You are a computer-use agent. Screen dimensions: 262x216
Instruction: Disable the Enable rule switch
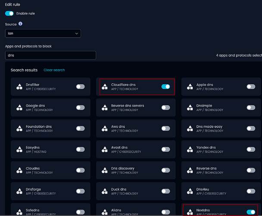[9, 13]
